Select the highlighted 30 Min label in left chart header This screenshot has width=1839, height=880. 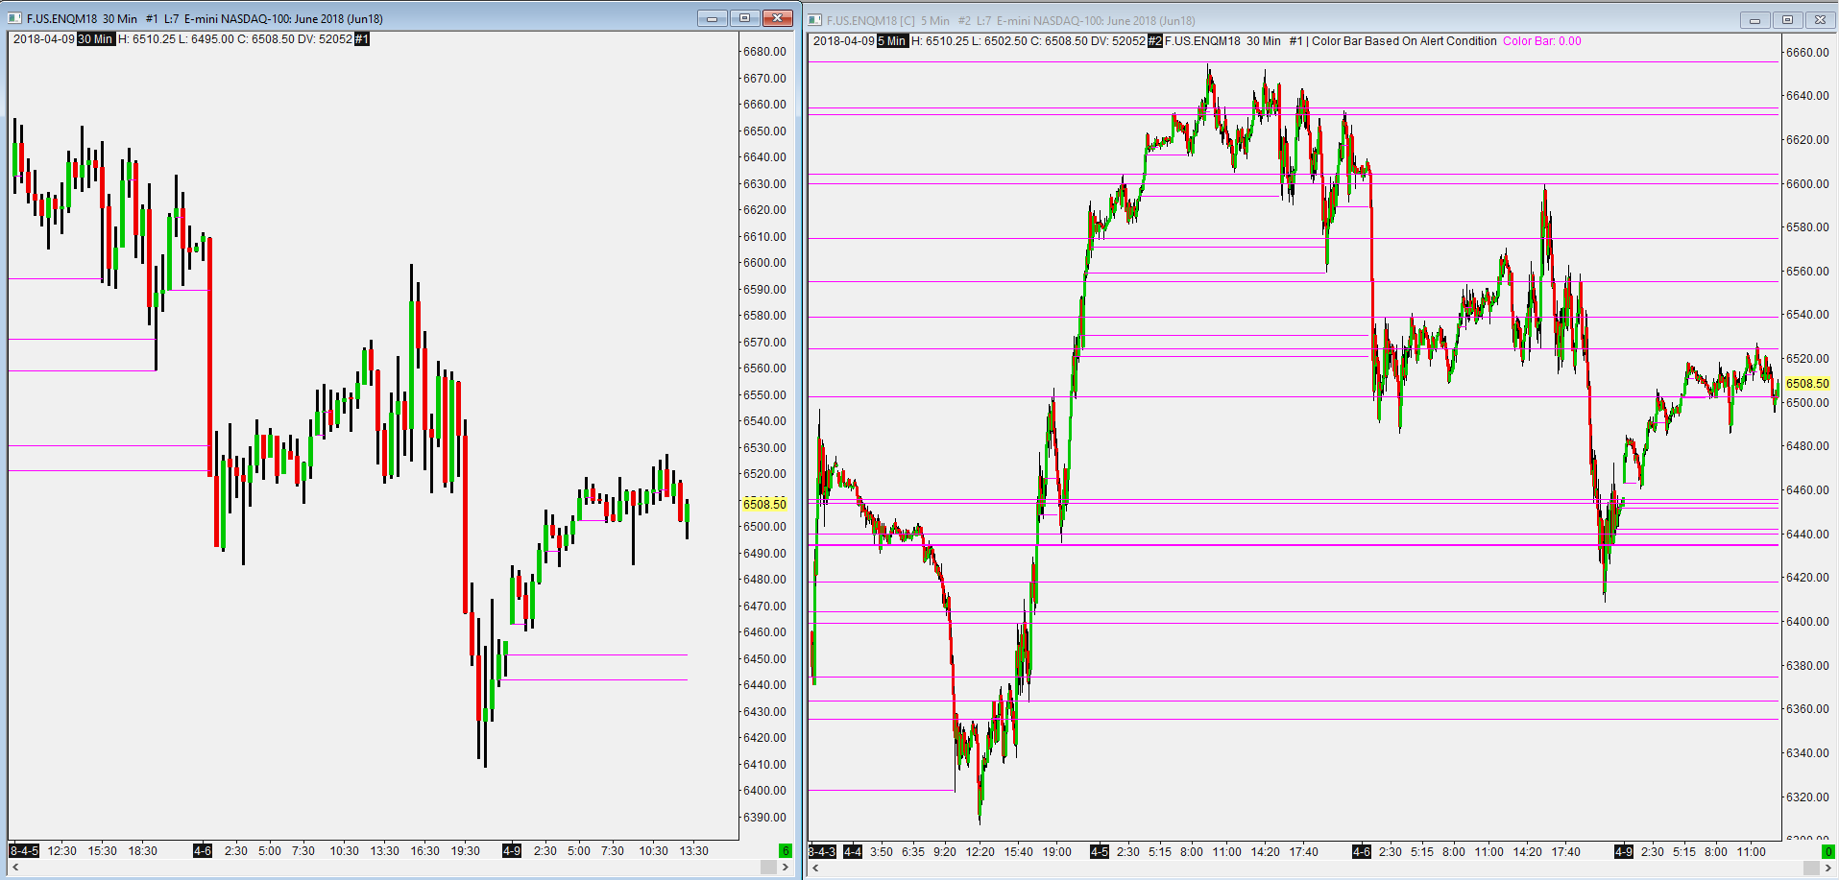95,39
